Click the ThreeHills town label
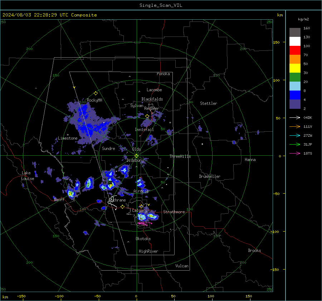322x301 pixels. point(180,156)
